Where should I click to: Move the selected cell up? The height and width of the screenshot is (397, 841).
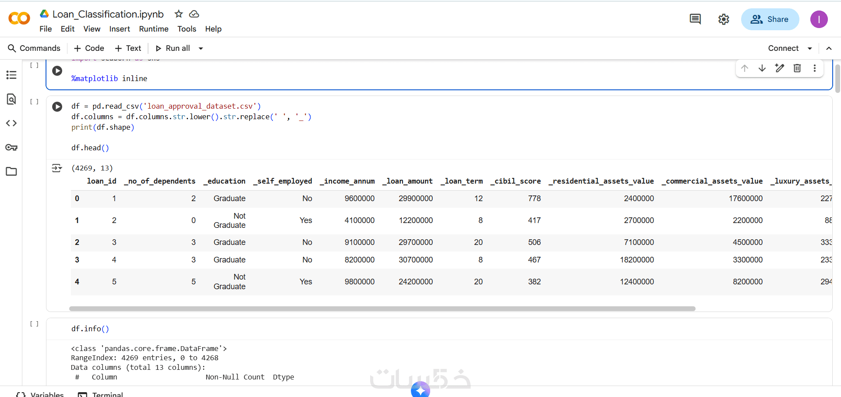(x=745, y=68)
